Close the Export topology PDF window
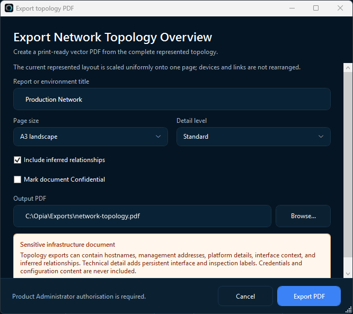 [x=340, y=8]
